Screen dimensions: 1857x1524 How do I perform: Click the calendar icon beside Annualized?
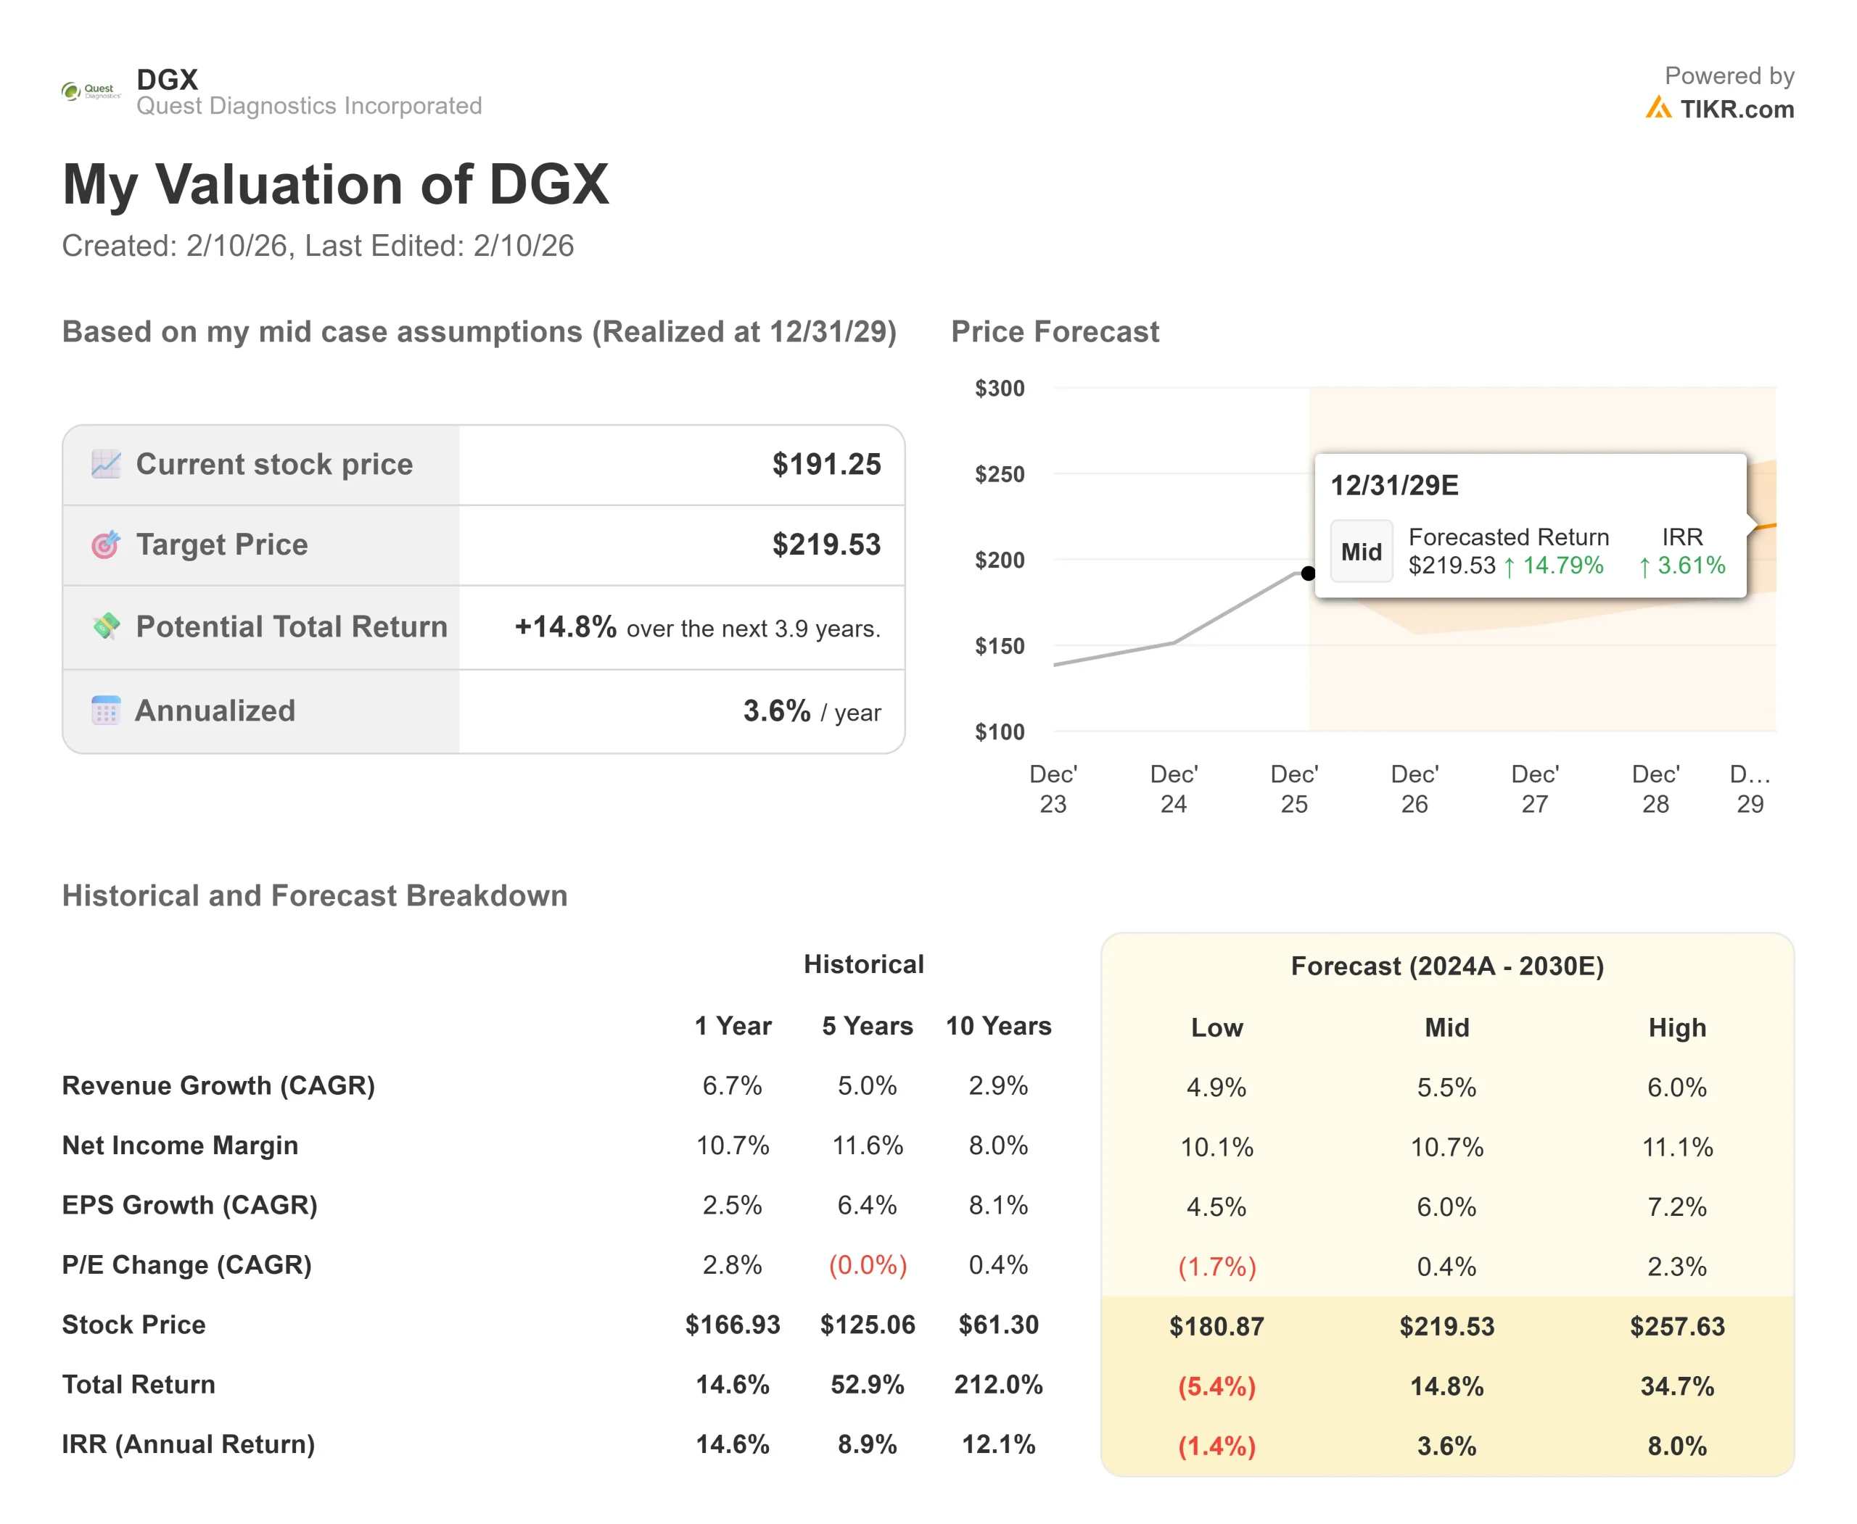(107, 711)
